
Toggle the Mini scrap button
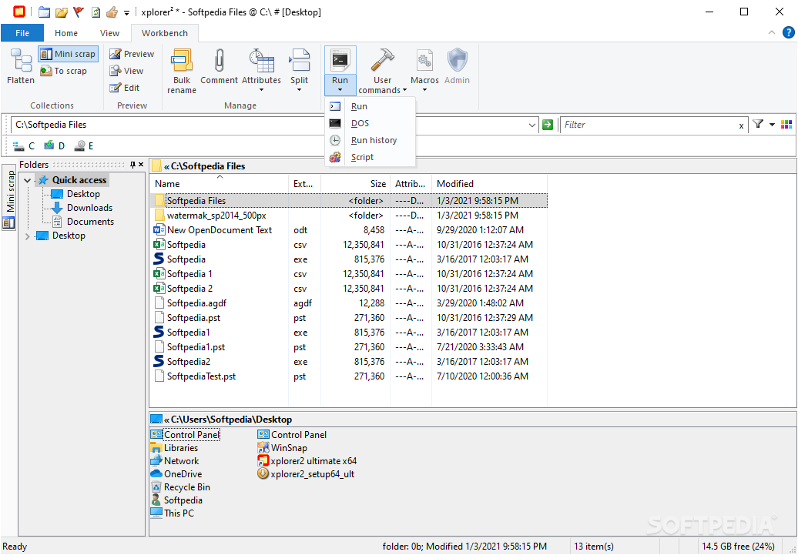coord(69,54)
